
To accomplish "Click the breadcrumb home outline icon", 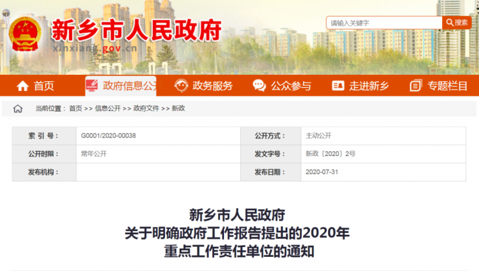I will coord(18,108).
